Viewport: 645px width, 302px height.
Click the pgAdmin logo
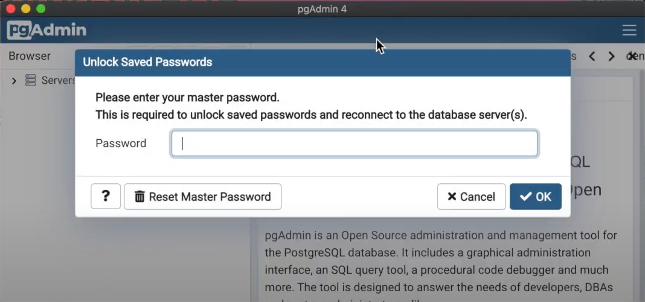point(47,31)
